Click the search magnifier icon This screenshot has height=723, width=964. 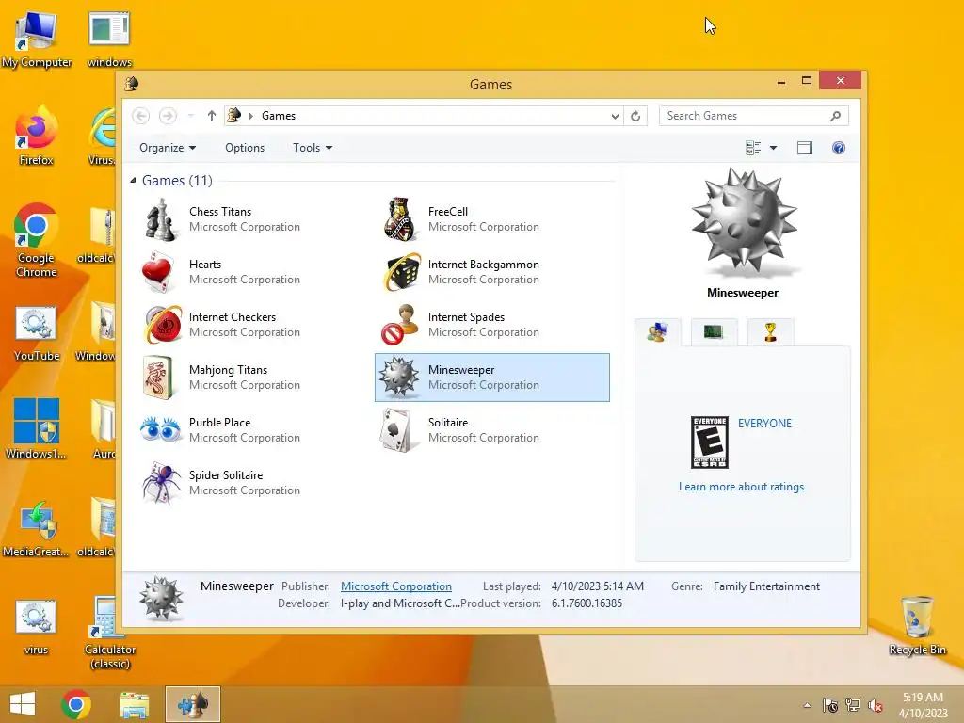click(835, 116)
